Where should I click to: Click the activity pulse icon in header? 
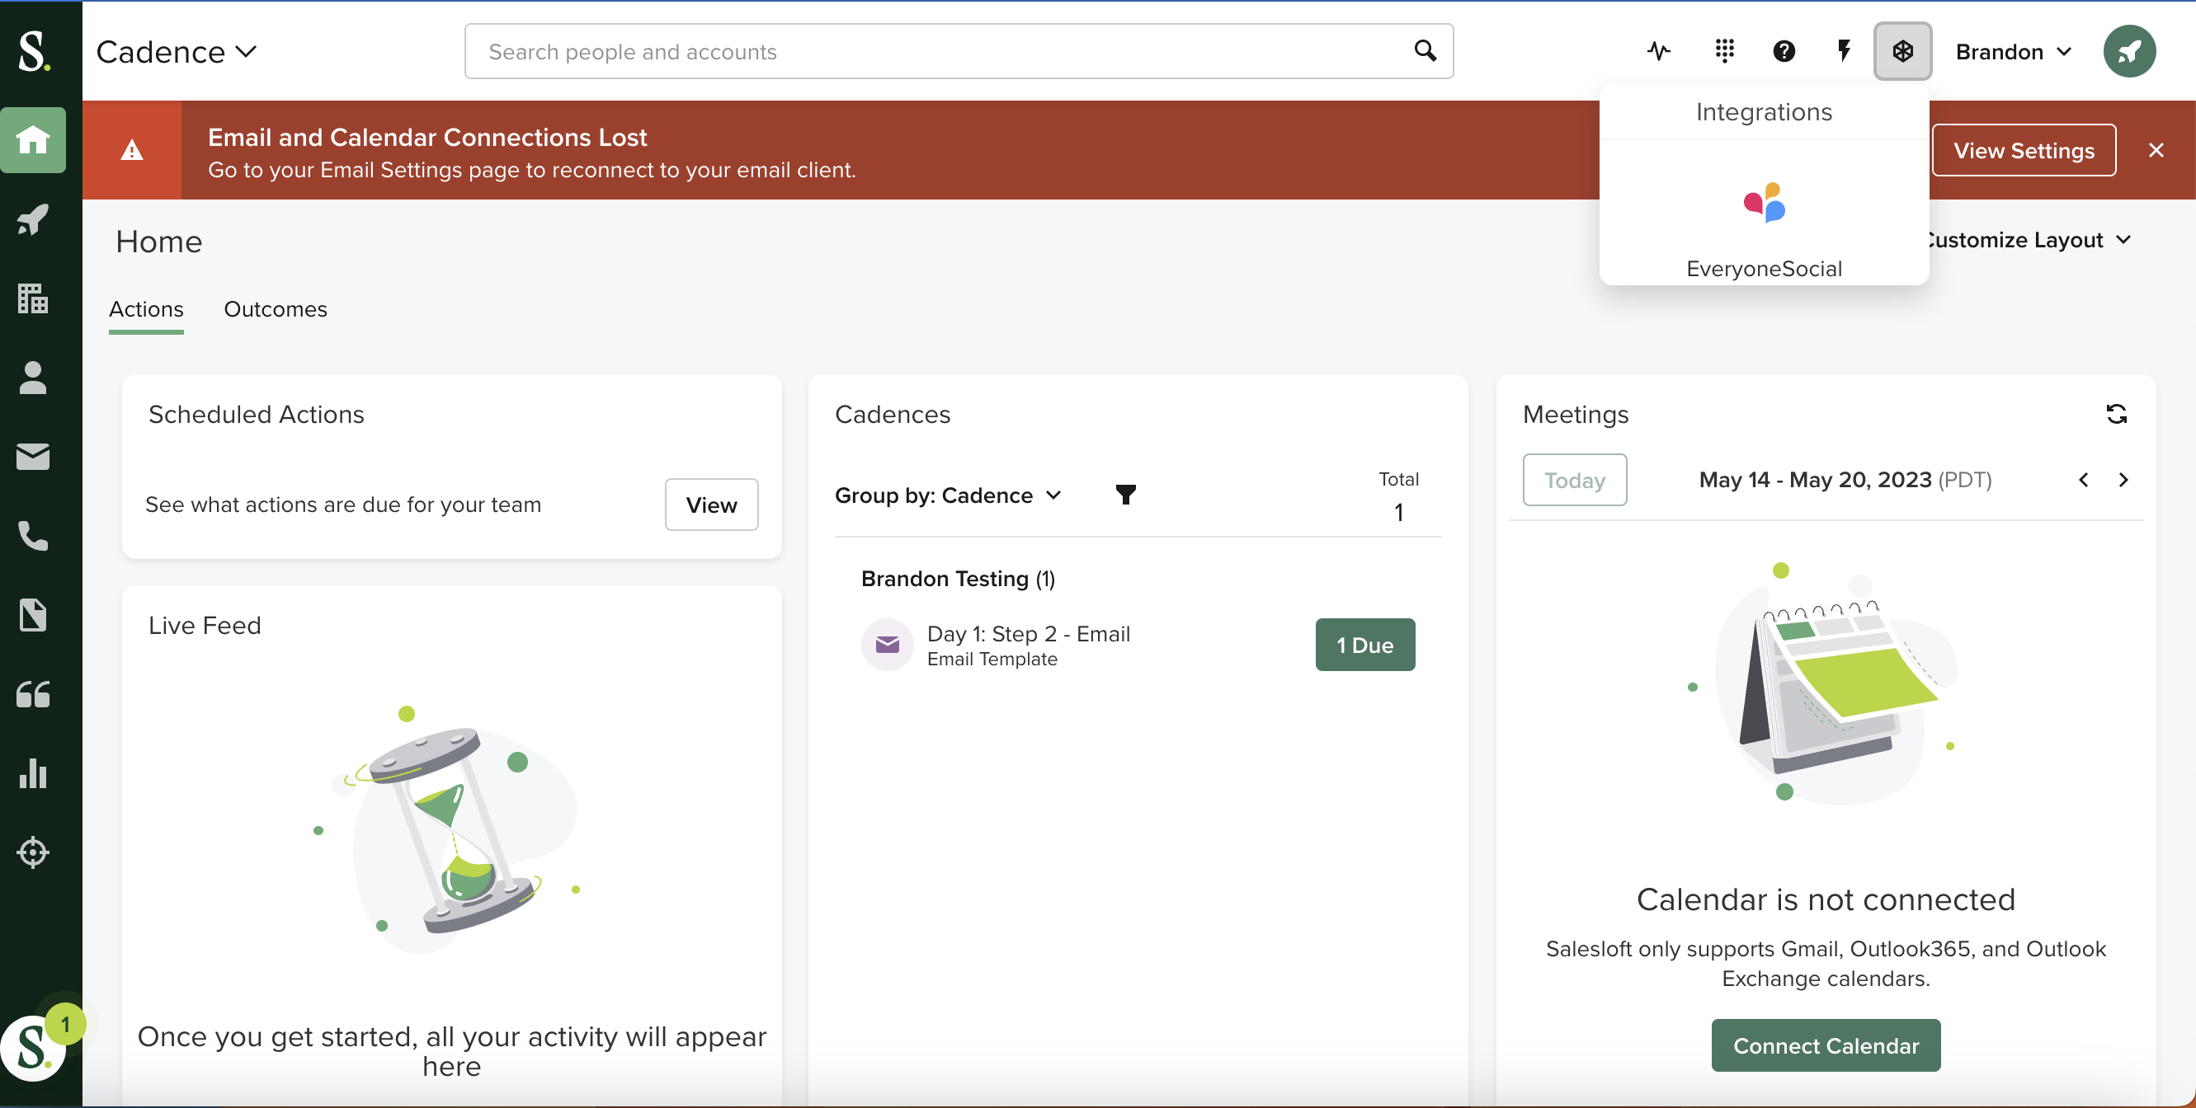[x=1658, y=51]
